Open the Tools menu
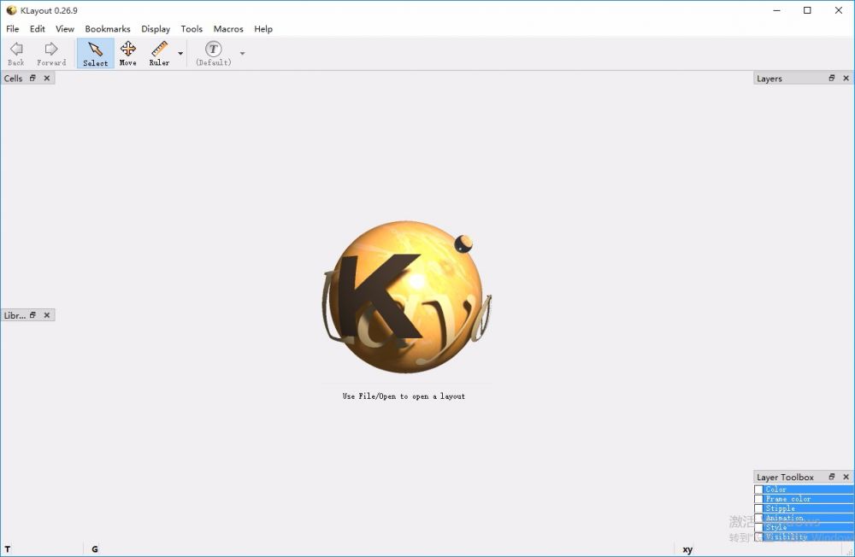Screen dimensions: 855x557 tap(192, 29)
